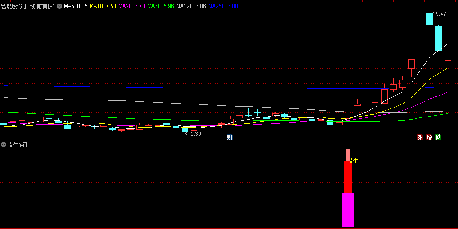Click the MA250: 6.88 label
Image resolution: width=458 pixels, height=229 pixels.
tap(223, 6)
